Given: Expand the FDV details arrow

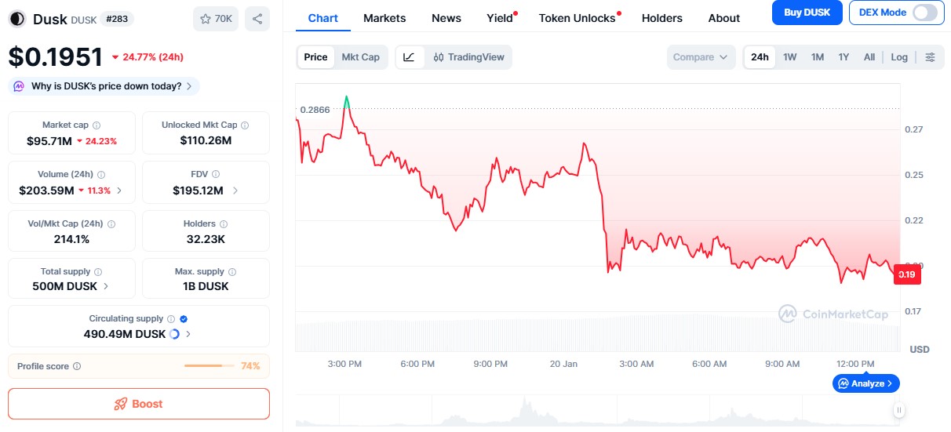Looking at the screenshot, I should (x=235, y=191).
